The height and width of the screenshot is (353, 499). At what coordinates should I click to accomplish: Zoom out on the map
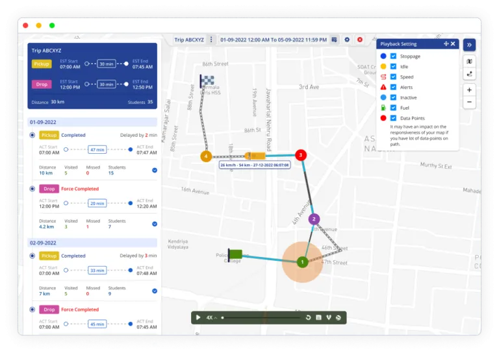coord(469,103)
